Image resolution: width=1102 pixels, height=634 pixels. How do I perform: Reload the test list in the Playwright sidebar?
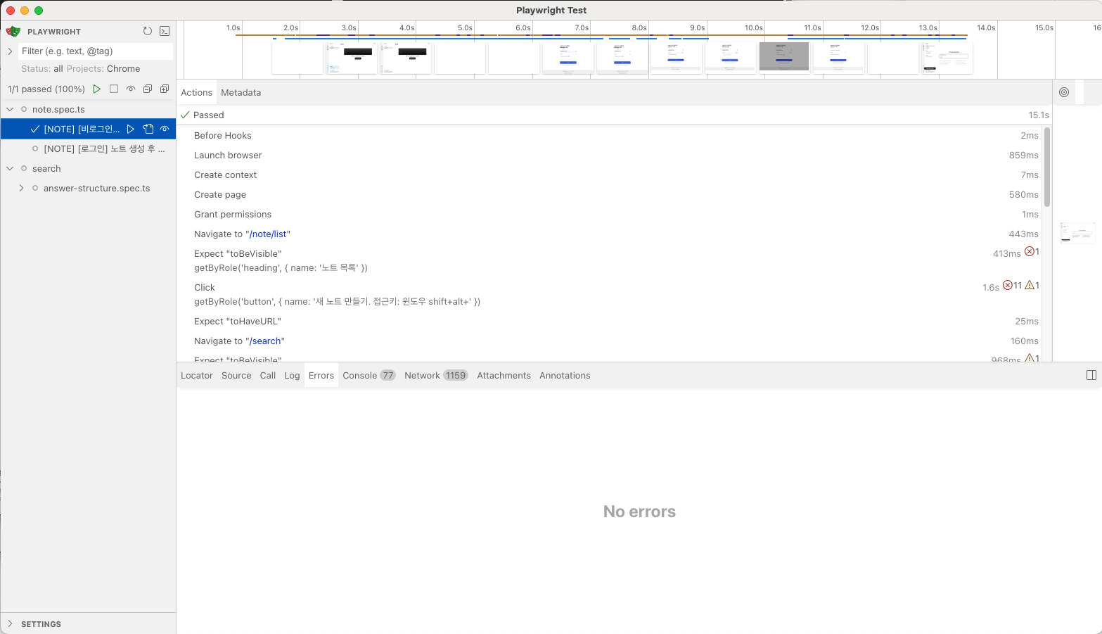147,31
